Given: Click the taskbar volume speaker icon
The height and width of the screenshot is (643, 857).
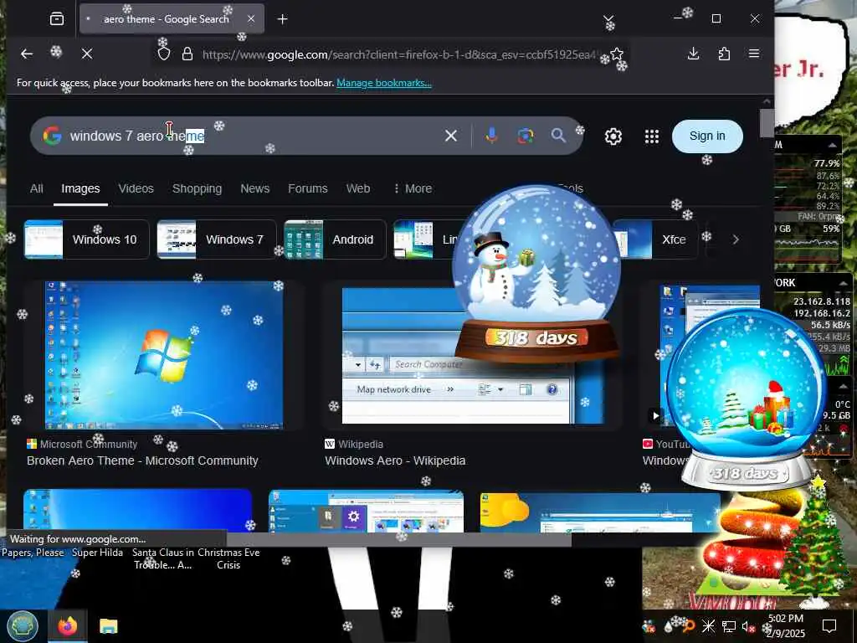Looking at the screenshot, I should (x=748, y=626).
